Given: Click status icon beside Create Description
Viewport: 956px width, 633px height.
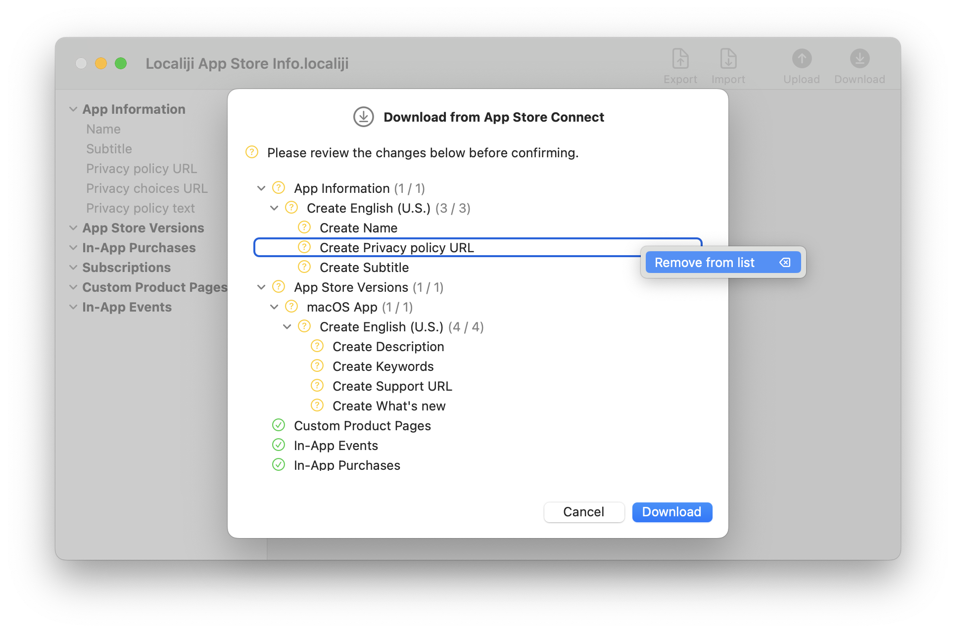Looking at the screenshot, I should pyautogui.click(x=317, y=346).
